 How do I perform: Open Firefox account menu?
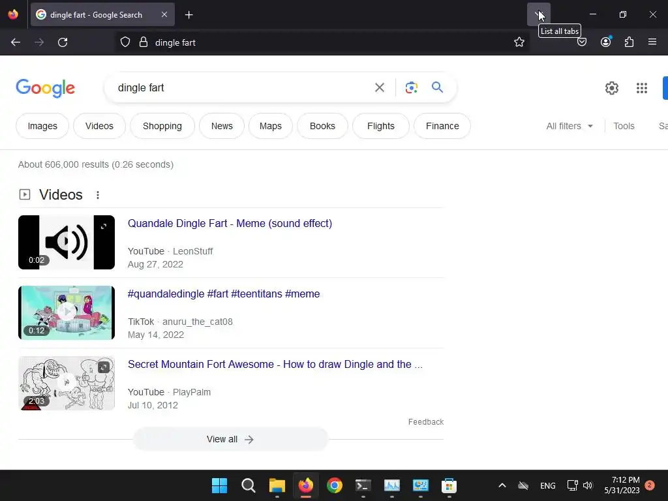[605, 42]
